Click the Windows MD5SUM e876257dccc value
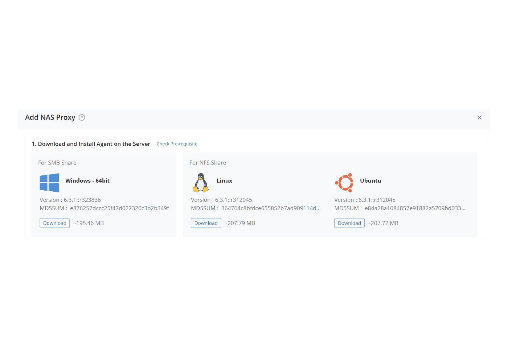 (119, 208)
